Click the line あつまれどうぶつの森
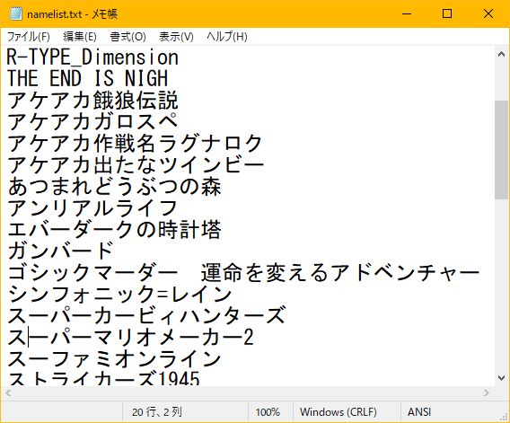510x423 pixels. (x=114, y=187)
